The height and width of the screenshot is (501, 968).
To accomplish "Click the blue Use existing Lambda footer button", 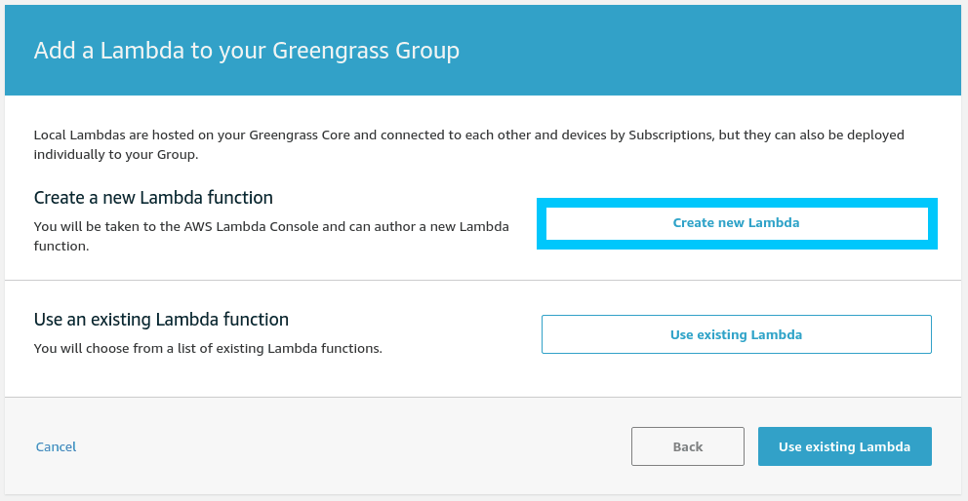I will (x=844, y=446).
